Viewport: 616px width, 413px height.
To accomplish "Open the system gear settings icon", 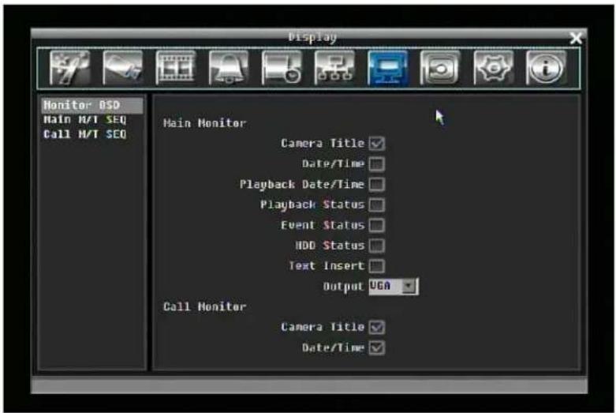I will pyautogui.click(x=494, y=68).
